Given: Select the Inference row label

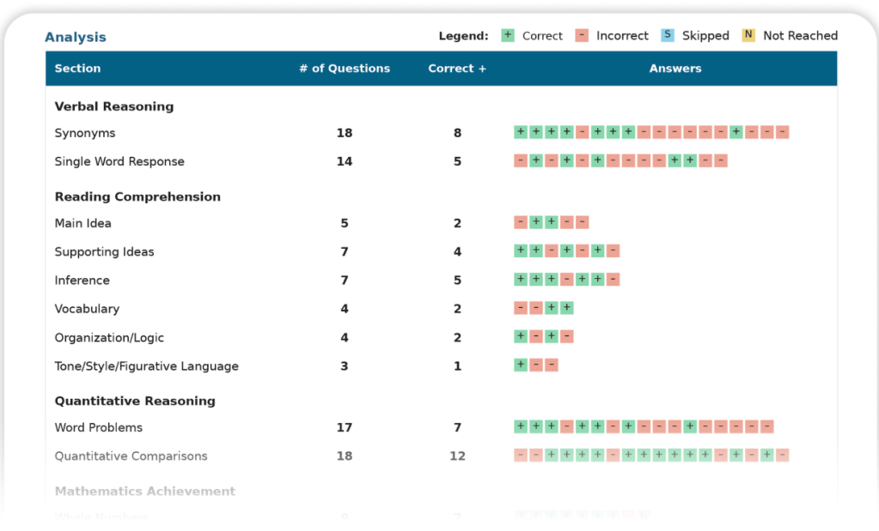Looking at the screenshot, I should [x=82, y=280].
